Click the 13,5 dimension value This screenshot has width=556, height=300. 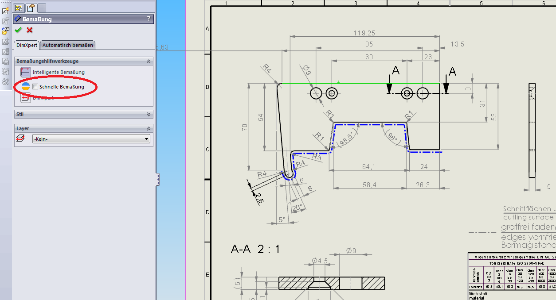pos(457,44)
